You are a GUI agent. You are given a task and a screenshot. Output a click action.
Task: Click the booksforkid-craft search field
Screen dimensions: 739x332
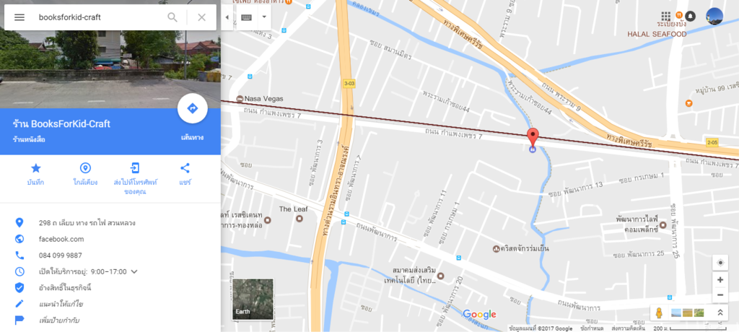pyautogui.click(x=99, y=17)
